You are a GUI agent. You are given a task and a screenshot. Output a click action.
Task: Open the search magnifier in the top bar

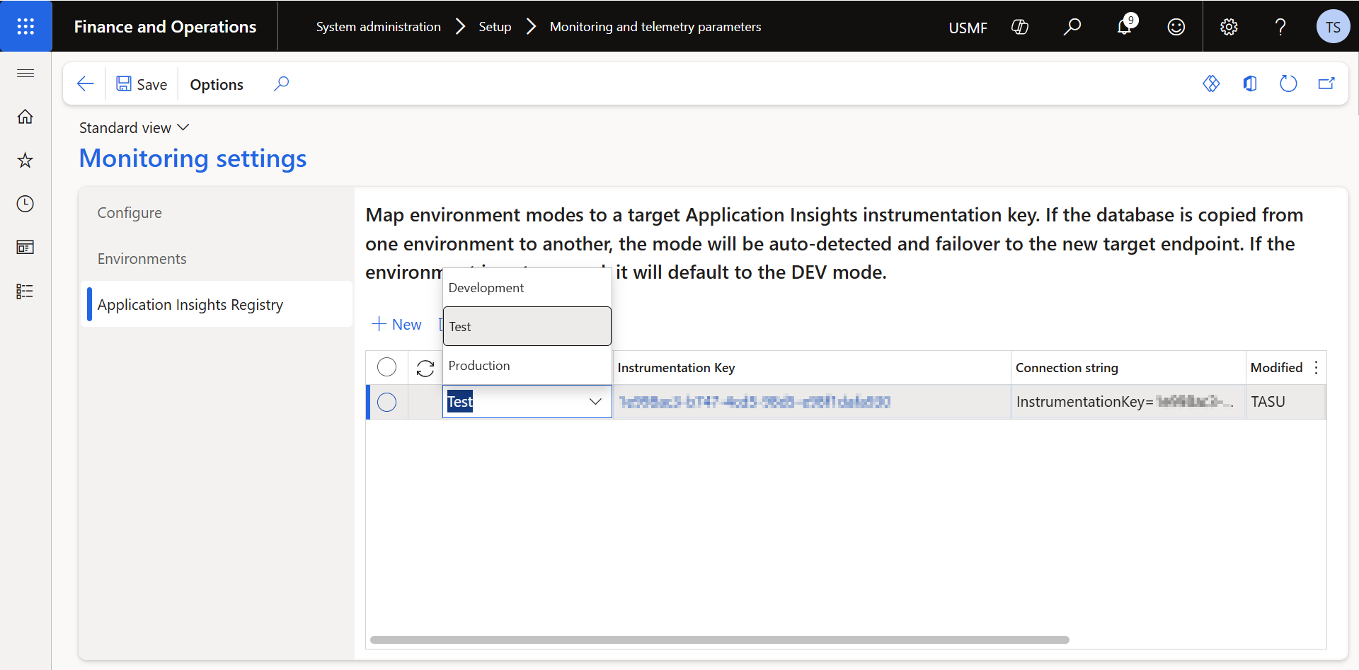1072,27
